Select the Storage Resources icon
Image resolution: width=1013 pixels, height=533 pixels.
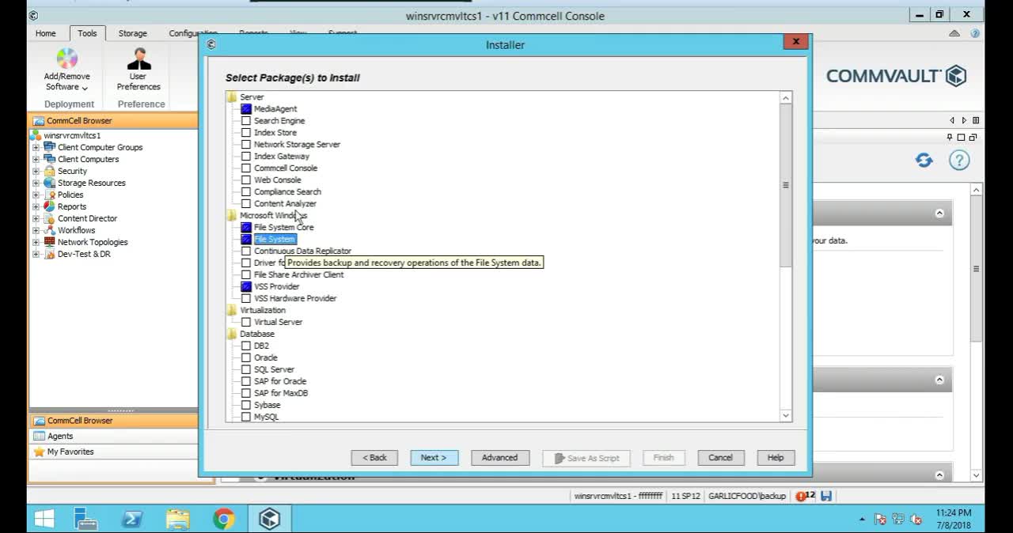click(49, 183)
